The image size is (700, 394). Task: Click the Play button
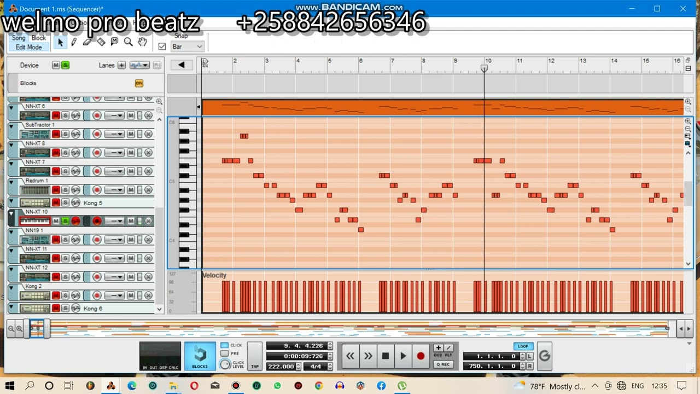click(x=403, y=356)
